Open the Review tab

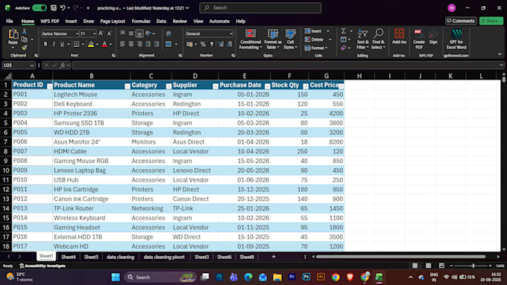(180, 21)
